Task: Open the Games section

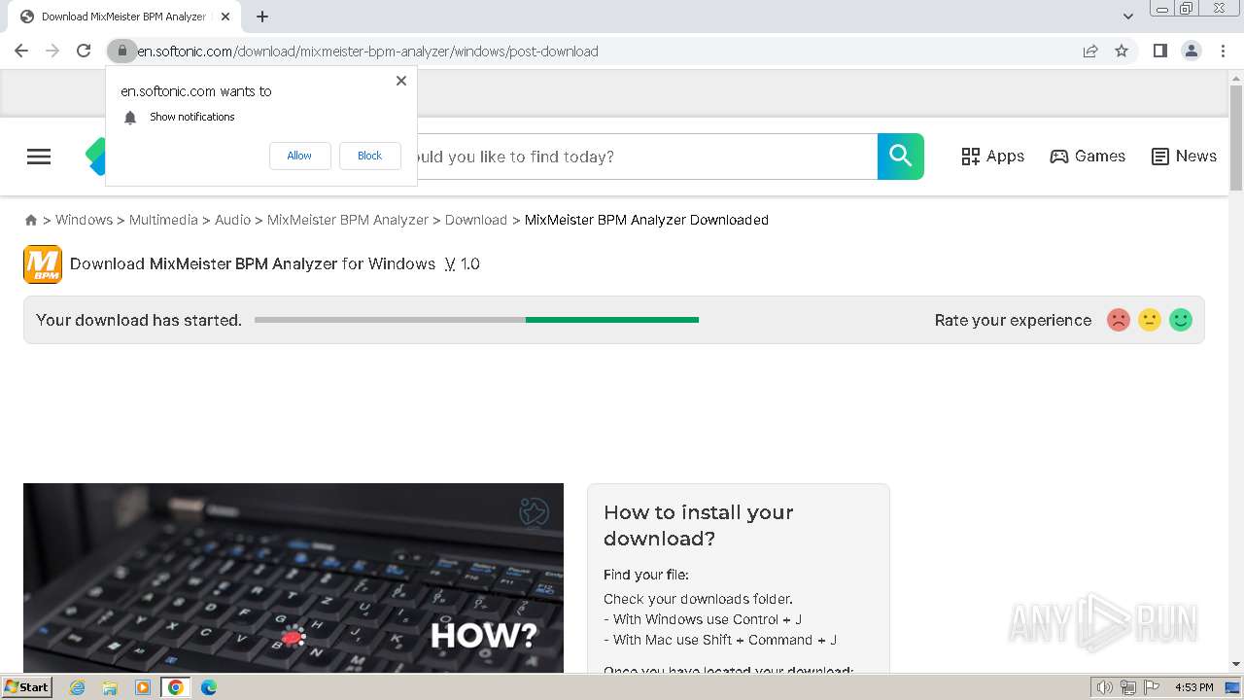Action: point(1088,157)
